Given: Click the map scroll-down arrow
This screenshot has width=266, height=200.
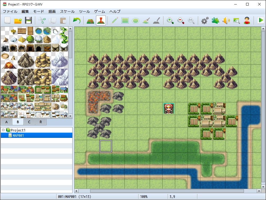Looking at the screenshot, I should [x=263, y=187].
